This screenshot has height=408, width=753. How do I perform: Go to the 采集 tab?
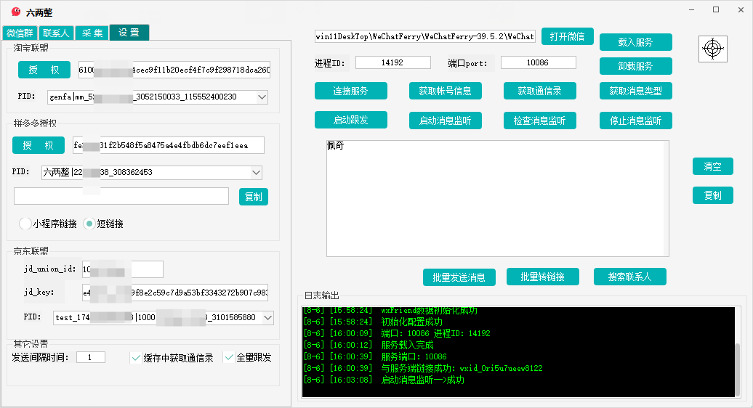click(x=92, y=33)
